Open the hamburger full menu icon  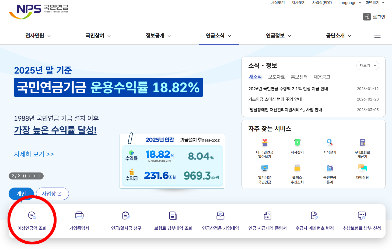[377, 36]
